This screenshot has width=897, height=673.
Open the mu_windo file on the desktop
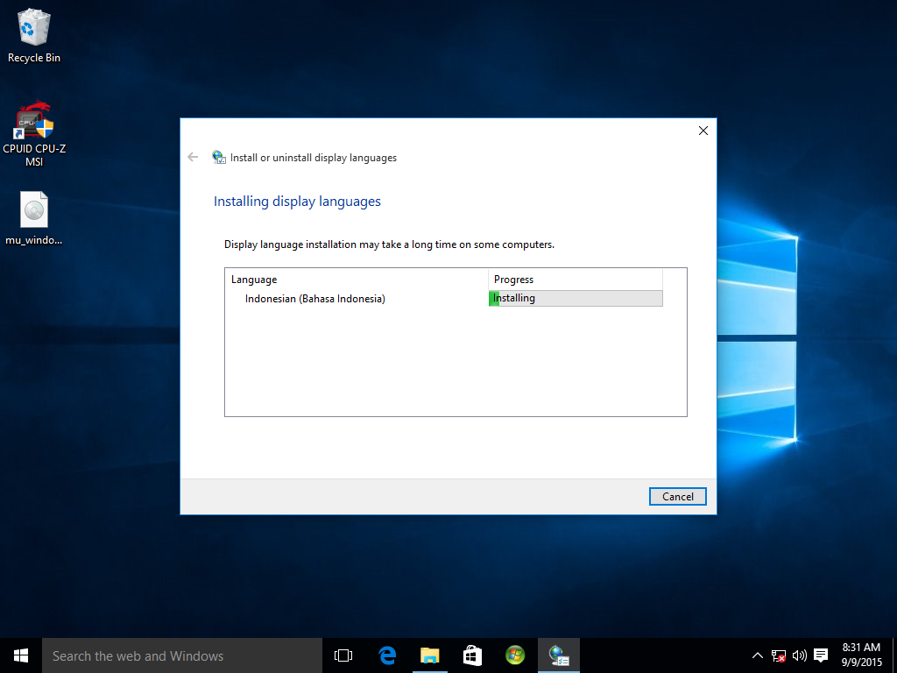coord(33,210)
